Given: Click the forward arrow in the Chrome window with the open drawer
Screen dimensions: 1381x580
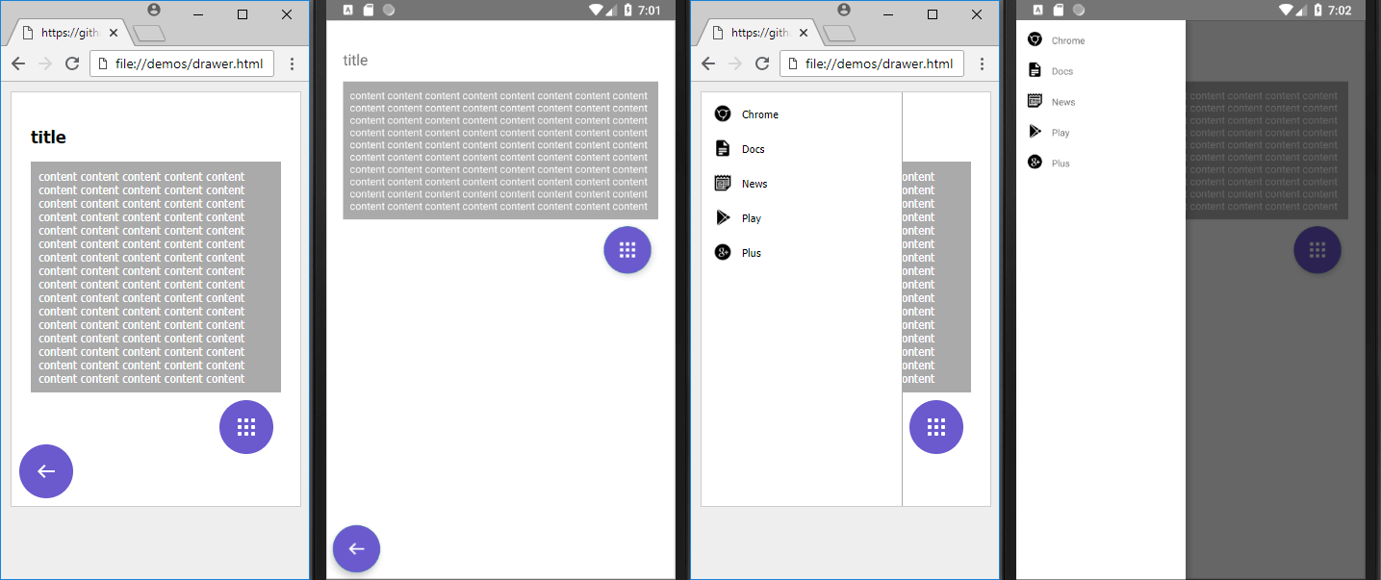Looking at the screenshot, I should coord(735,63).
